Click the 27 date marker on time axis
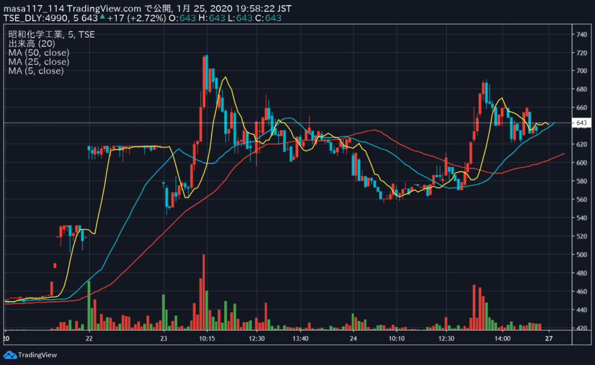This screenshot has height=365, width=595. [x=549, y=338]
